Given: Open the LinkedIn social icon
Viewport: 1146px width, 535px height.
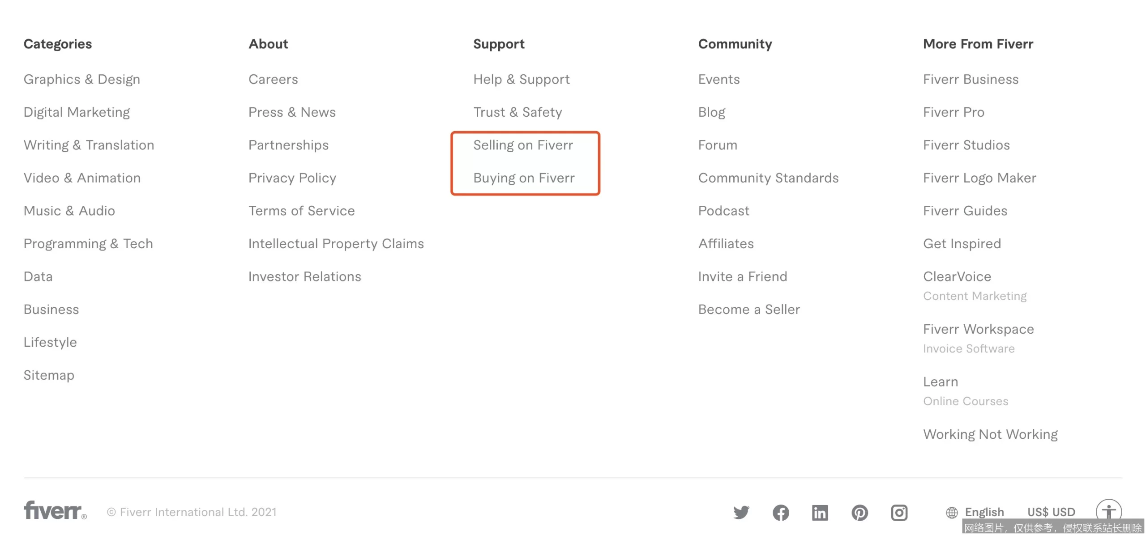Looking at the screenshot, I should (x=820, y=512).
